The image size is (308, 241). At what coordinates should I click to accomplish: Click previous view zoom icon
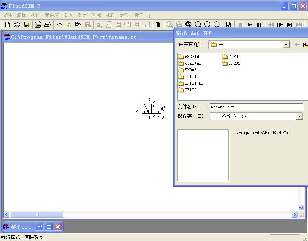pos(179,24)
